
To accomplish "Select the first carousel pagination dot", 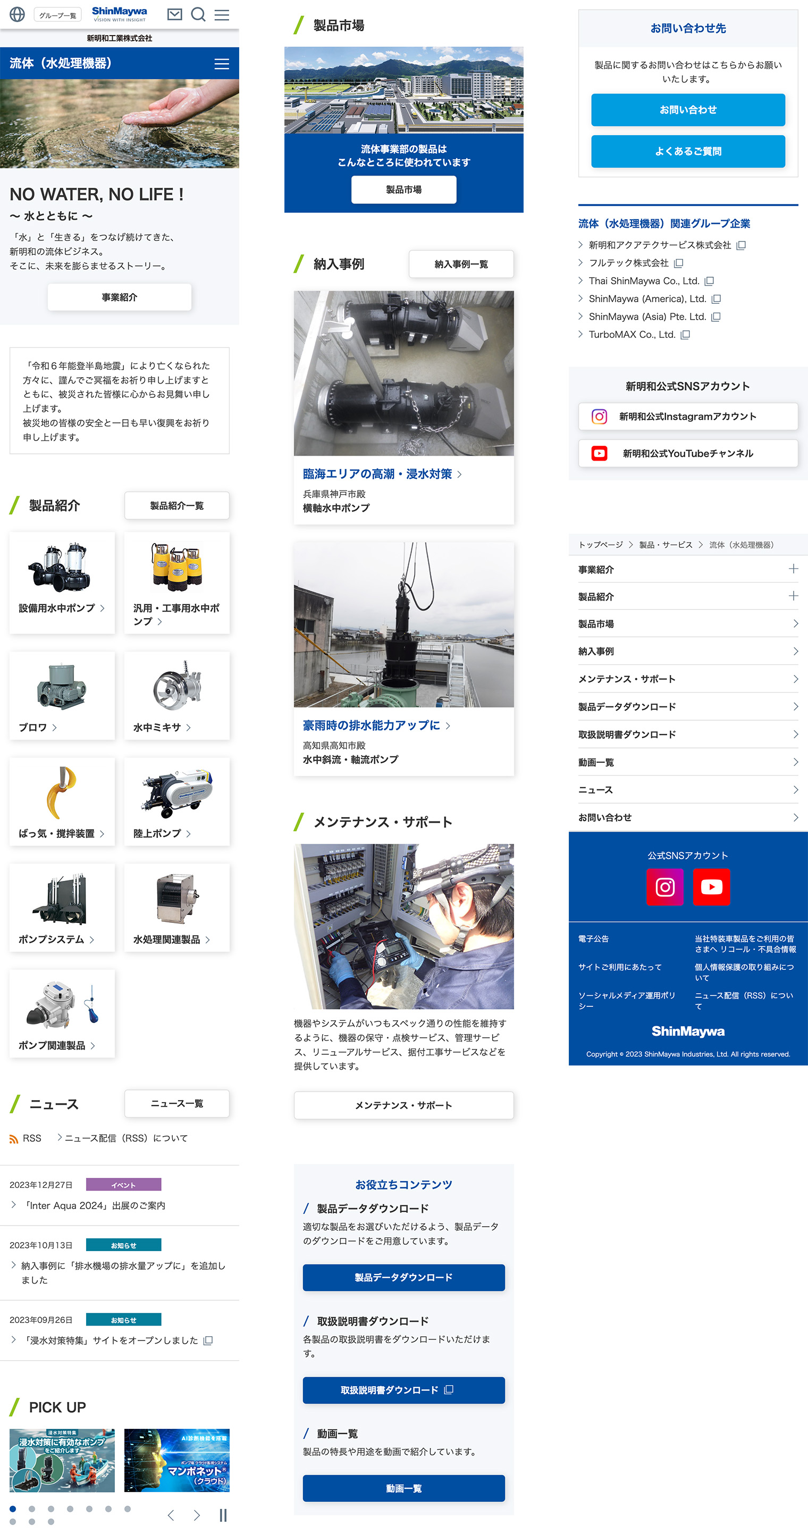I will coord(13,1508).
